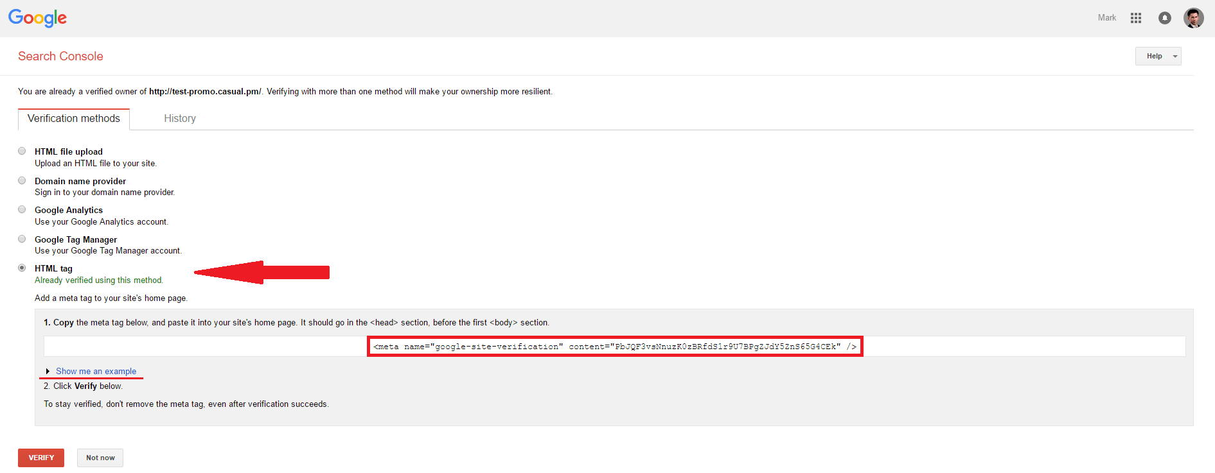The image size is (1215, 473).
Task: Click the Not now button
Action: click(x=100, y=458)
